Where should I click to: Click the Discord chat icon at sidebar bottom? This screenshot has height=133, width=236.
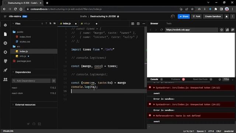[x=39, y=124]
